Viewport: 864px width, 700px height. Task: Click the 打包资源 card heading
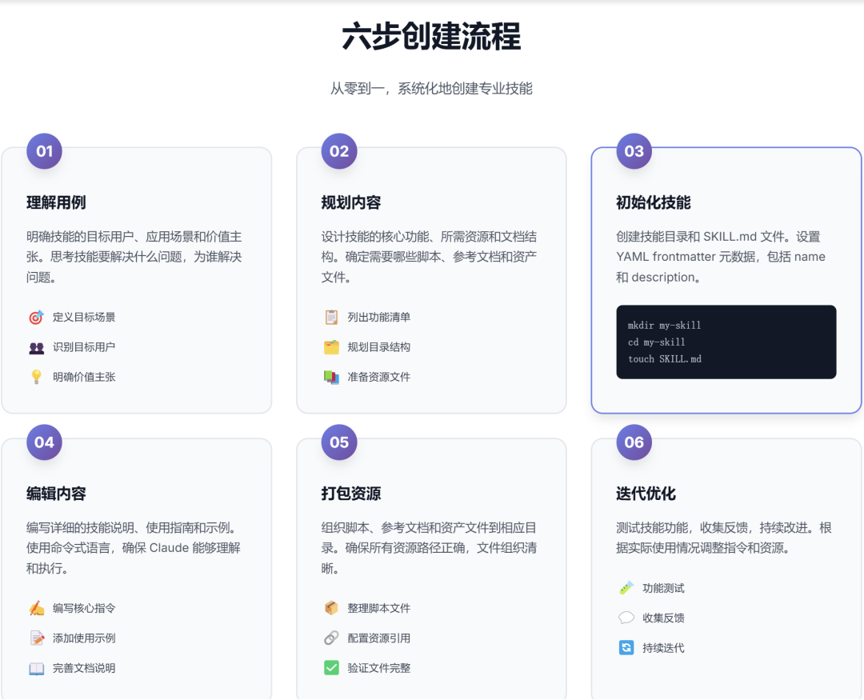tap(351, 494)
